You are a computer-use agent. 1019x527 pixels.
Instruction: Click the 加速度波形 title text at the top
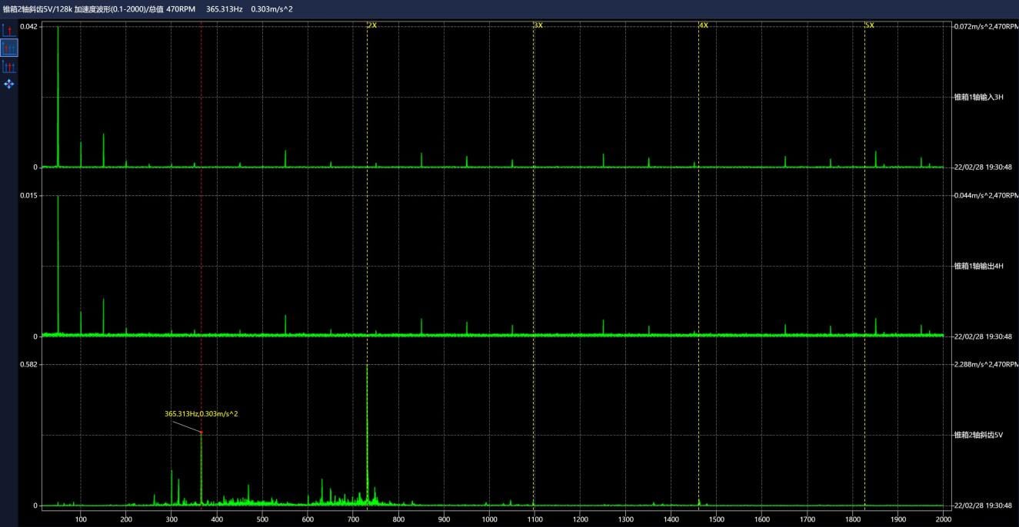pyautogui.click(x=94, y=8)
